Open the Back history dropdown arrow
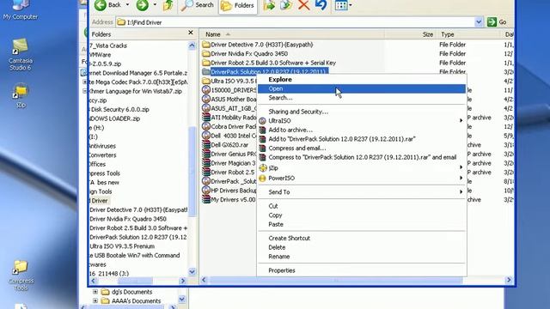This screenshot has width=550, height=309. point(128,5)
